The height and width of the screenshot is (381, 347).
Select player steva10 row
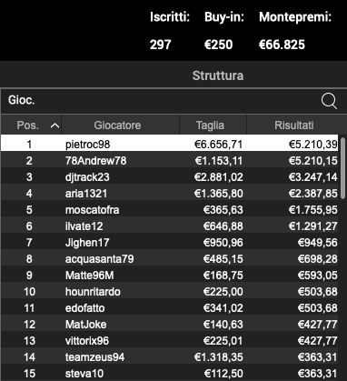pos(170,373)
